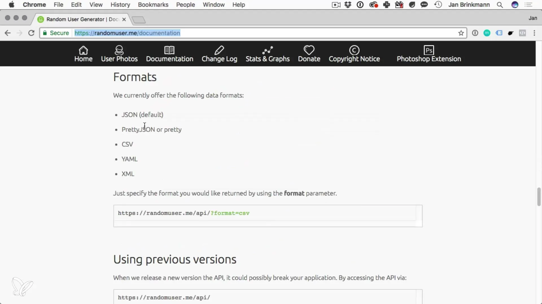The height and width of the screenshot is (304, 542).
Task: Click the format=csv API URL code
Action: (x=183, y=213)
